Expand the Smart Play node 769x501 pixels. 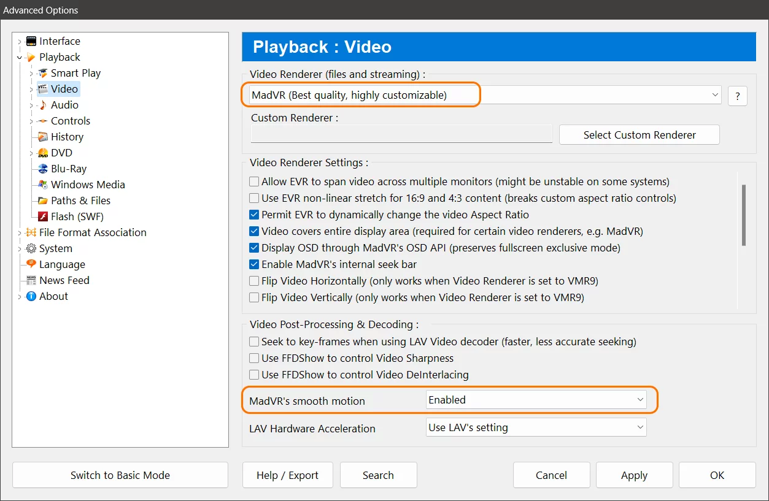pos(31,74)
